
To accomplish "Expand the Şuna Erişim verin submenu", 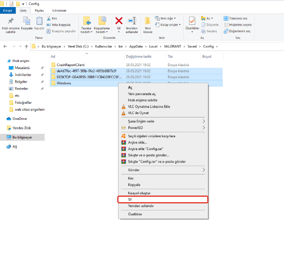I will 204,121.
